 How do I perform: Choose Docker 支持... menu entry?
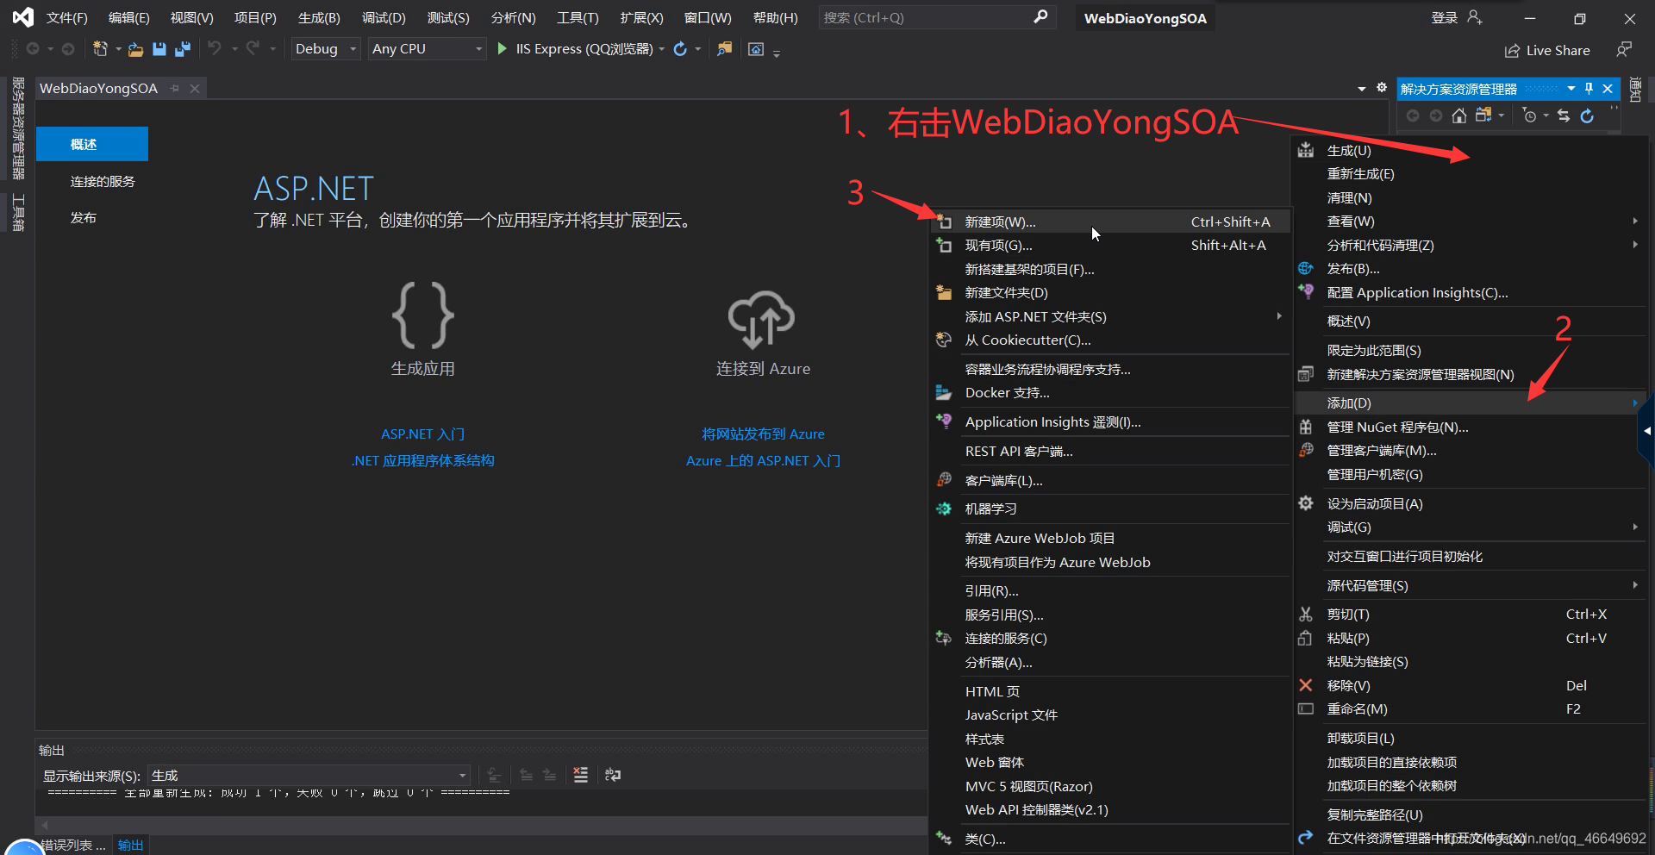pos(1110,393)
